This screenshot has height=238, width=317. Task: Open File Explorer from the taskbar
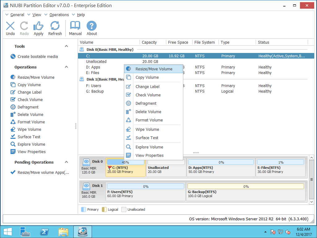point(63,232)
